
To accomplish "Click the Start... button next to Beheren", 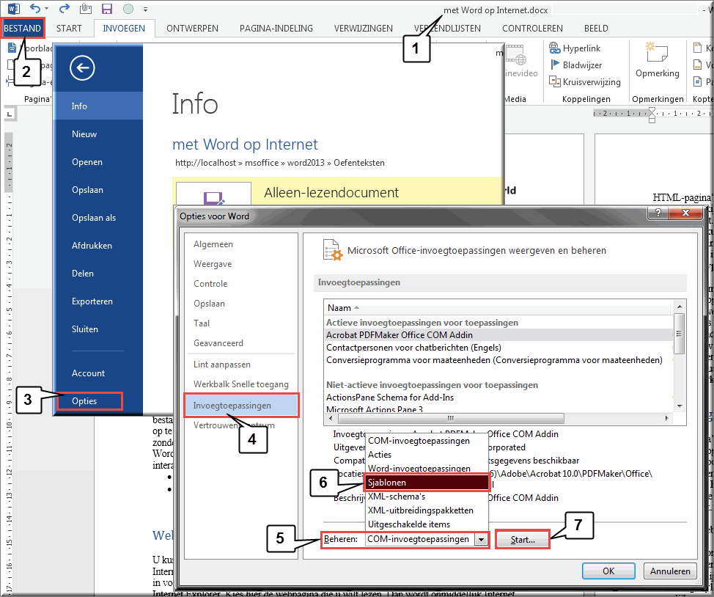I will (522, 540).
